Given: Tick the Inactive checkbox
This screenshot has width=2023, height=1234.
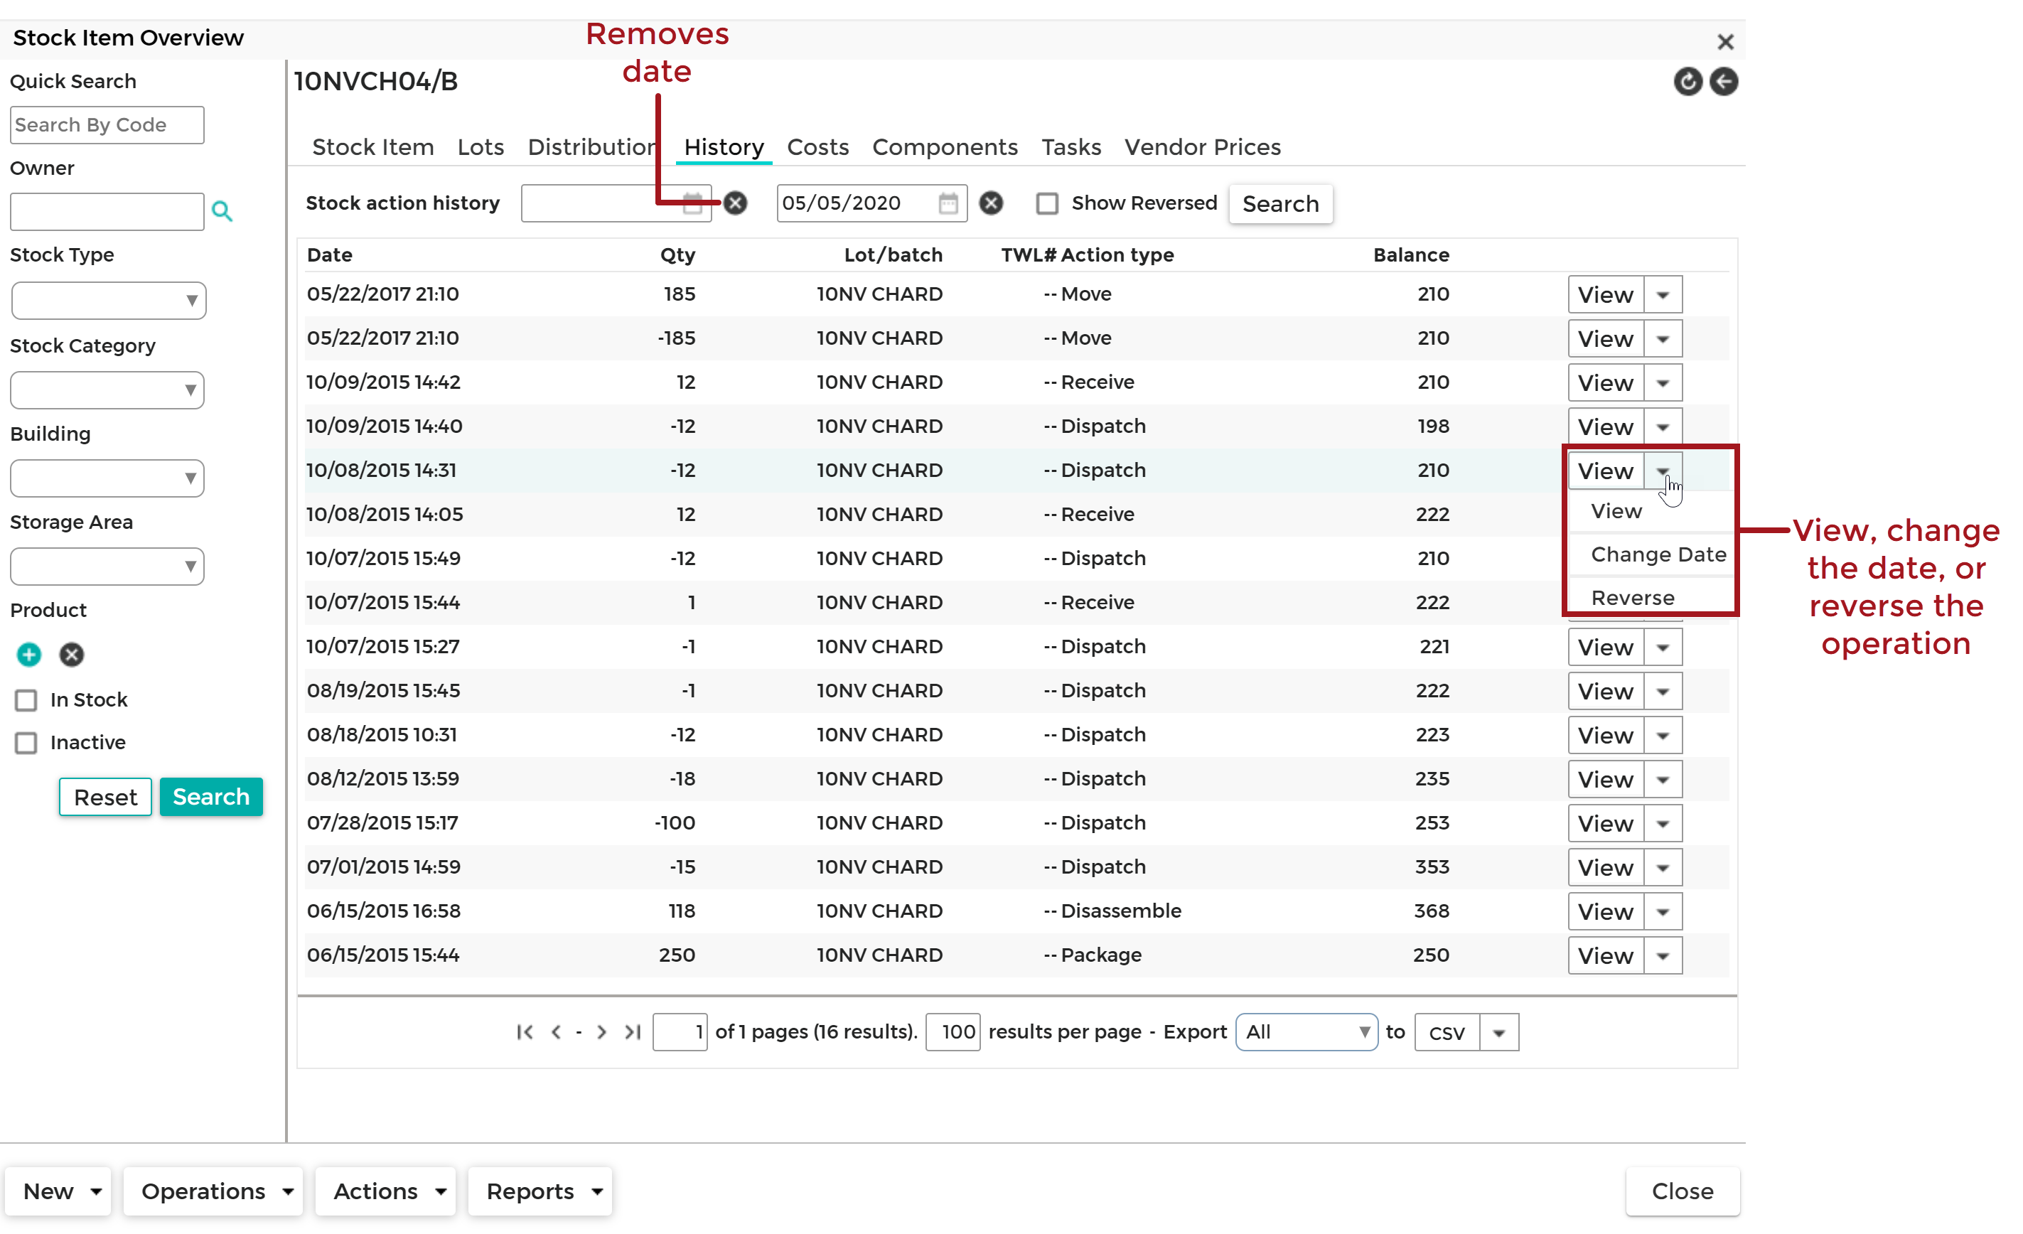Looking at the screenshot, I should pos(26,743).
